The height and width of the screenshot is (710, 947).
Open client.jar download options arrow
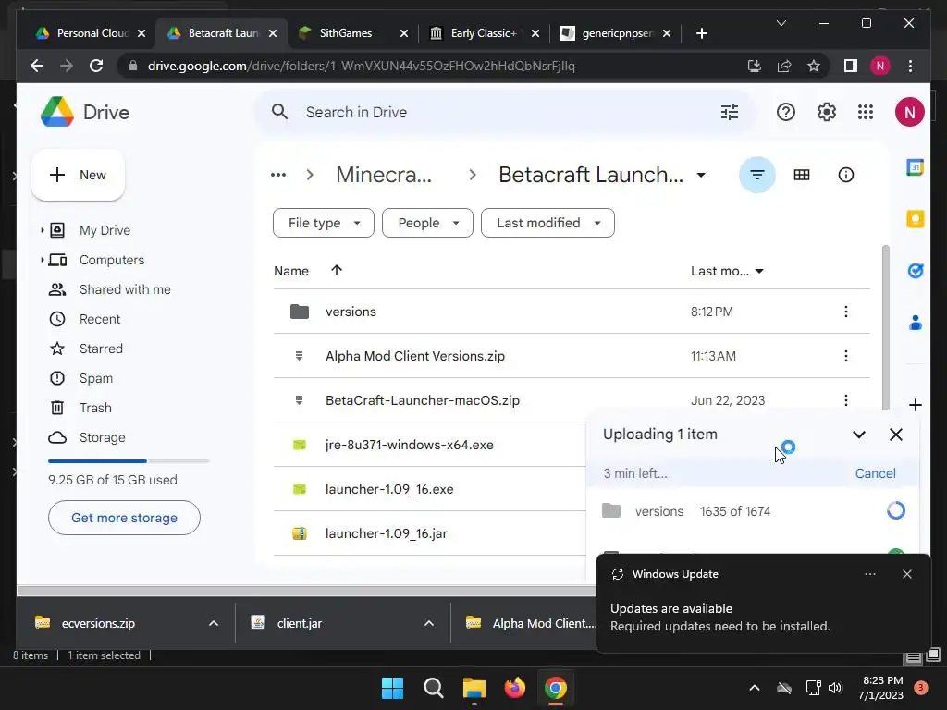429,623
